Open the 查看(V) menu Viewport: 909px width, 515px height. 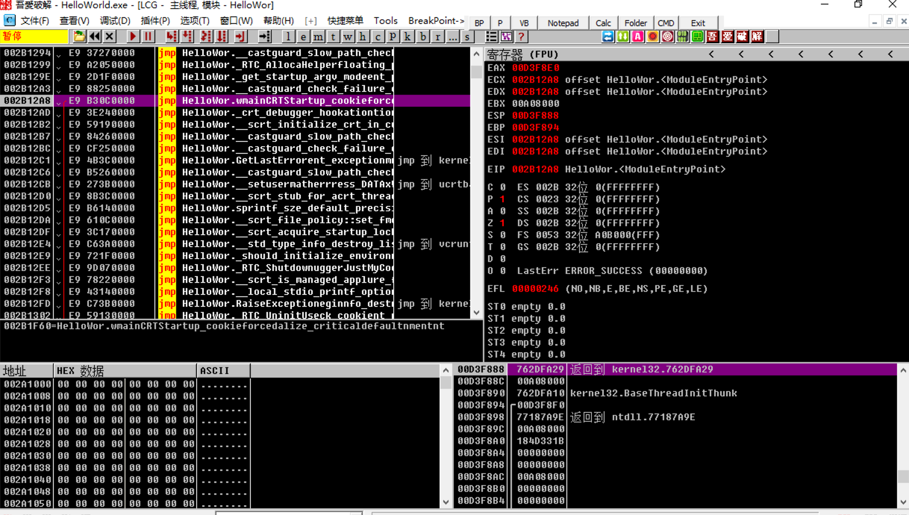(74, 21)
